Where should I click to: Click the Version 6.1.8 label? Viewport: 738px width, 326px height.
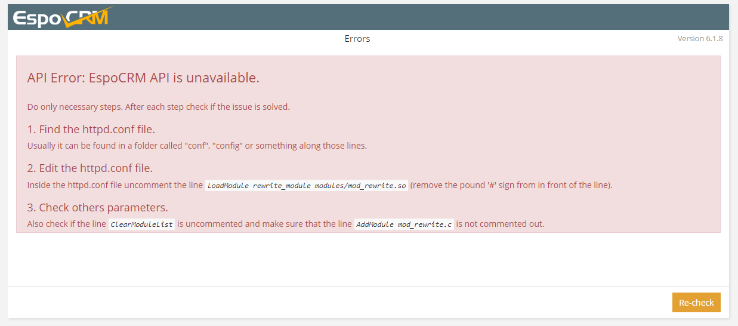click(700, 39)
